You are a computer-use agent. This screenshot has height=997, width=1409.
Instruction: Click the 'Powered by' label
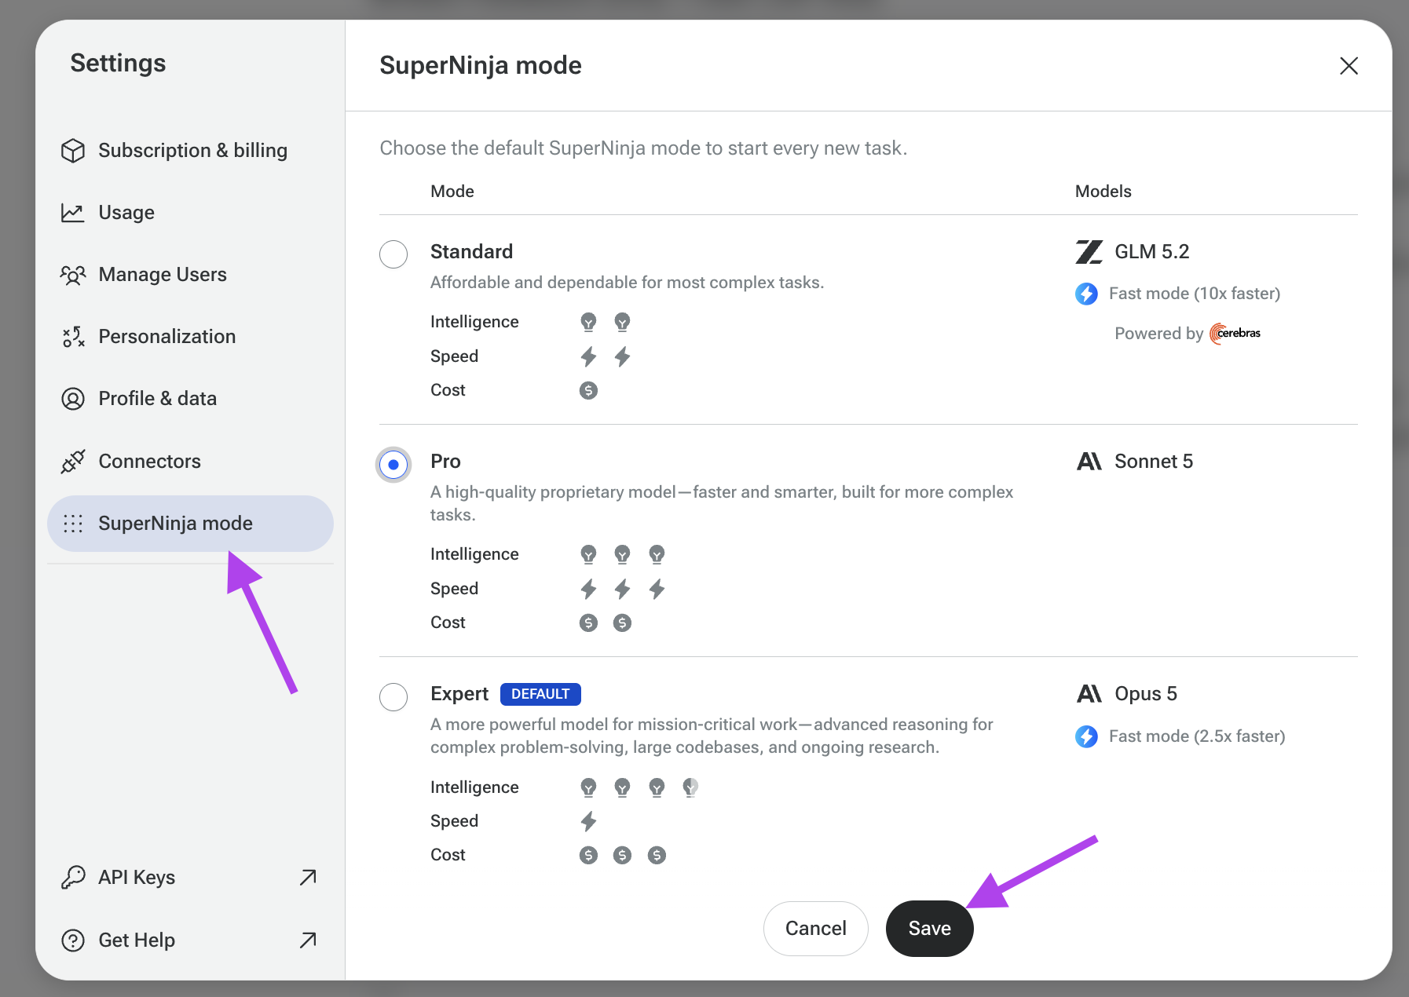point(1158,334)
